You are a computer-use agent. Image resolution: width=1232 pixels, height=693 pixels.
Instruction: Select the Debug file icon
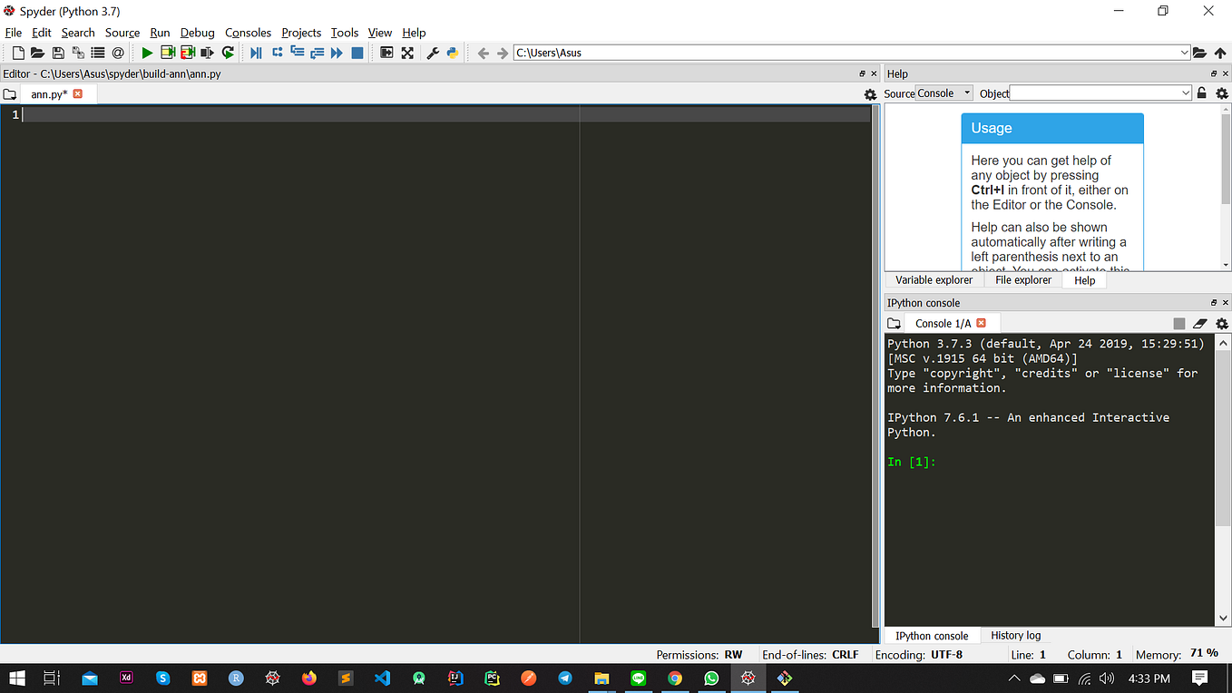(257, 52)
